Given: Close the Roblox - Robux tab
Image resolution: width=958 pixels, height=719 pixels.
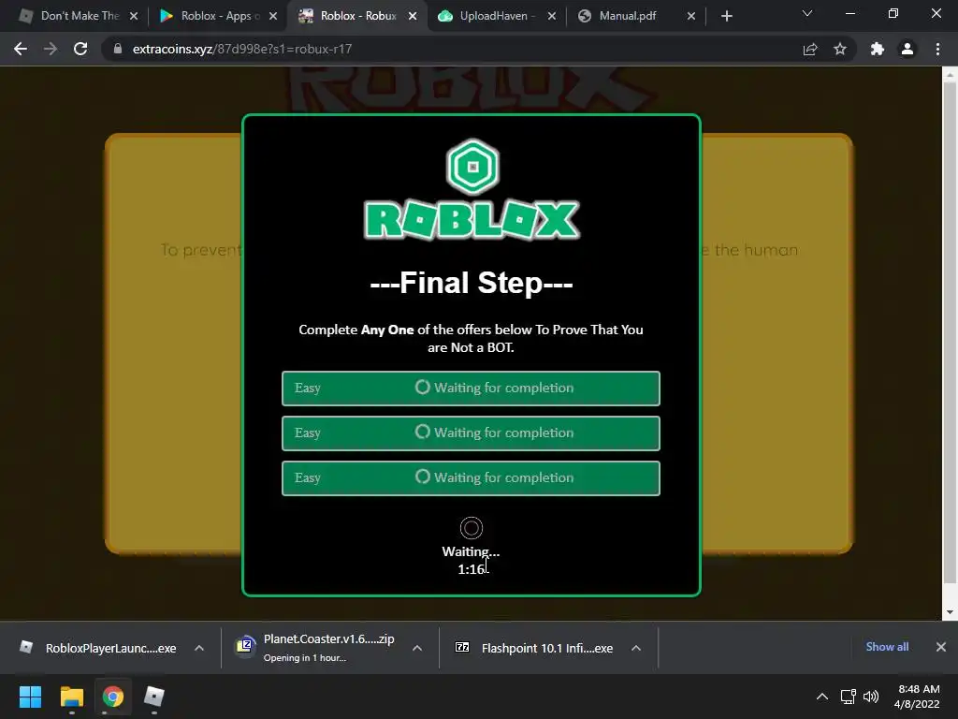Looking at the screenshot, I should tap(413, 17).
